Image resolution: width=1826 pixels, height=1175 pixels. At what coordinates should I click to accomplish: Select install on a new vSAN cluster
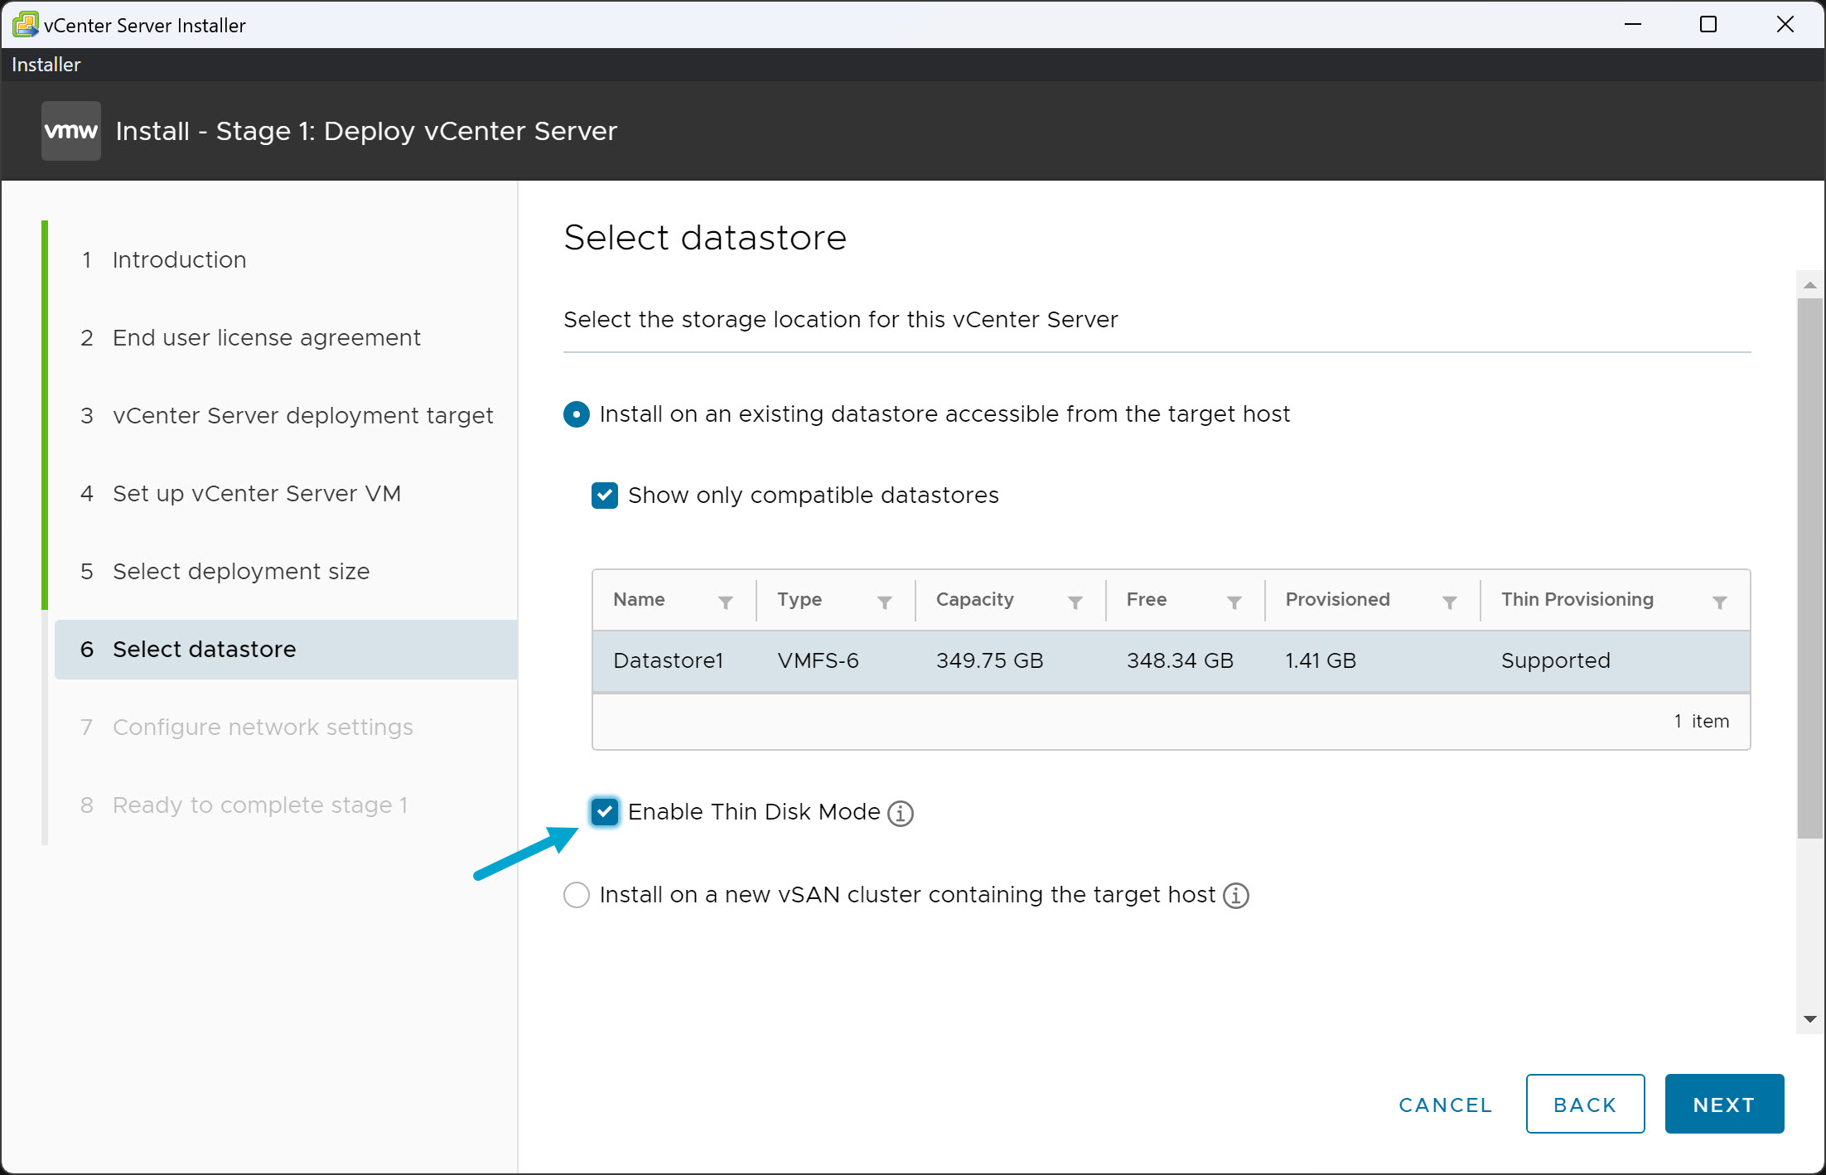577,895
